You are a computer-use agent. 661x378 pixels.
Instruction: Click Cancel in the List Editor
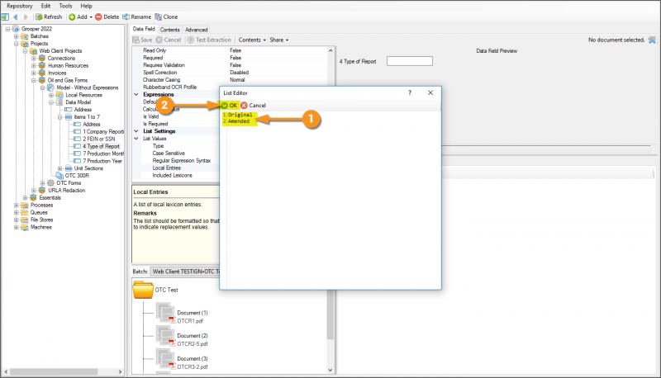click(x=254, y=106)
